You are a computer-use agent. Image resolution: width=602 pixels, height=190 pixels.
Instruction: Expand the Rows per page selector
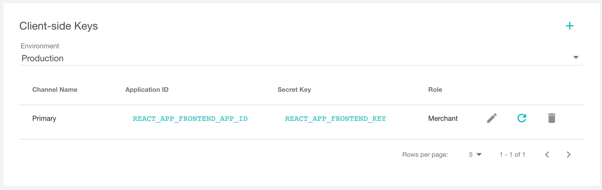point(475,154)
